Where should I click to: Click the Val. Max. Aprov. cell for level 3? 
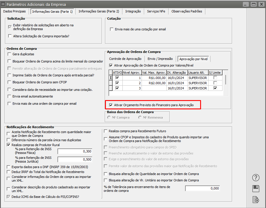click(x=154, y=88)
